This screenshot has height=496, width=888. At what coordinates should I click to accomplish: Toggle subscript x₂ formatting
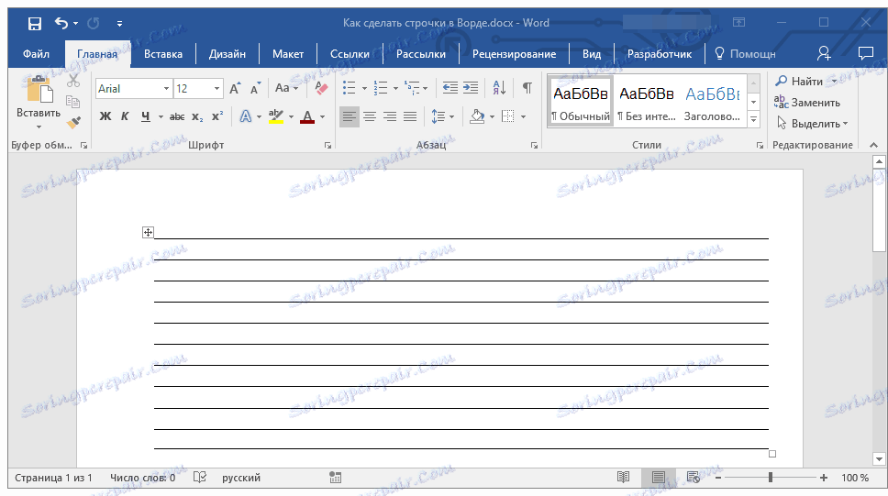pos(197,116)
